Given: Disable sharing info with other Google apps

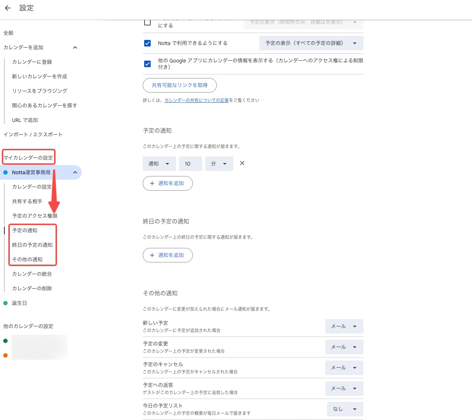Looking at the screenshot, I should [x=147, y=64].
